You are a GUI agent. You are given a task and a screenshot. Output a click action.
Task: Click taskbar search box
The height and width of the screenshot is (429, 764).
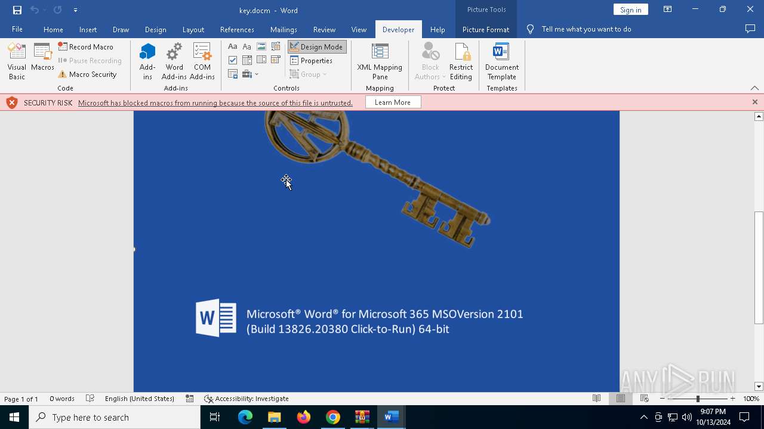click(x=115, y=417)
